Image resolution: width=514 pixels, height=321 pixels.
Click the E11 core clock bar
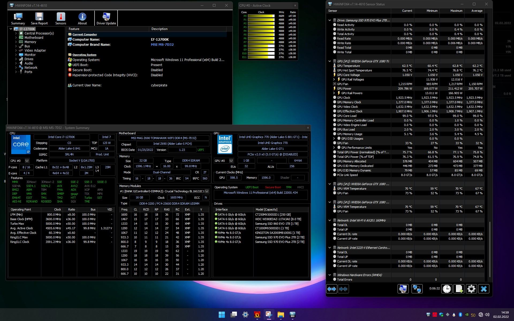tap(261, 57)
